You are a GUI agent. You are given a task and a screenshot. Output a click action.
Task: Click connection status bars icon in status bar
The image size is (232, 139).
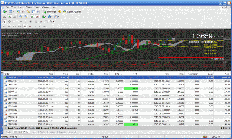pyautogui.click(x=205, y=137)
